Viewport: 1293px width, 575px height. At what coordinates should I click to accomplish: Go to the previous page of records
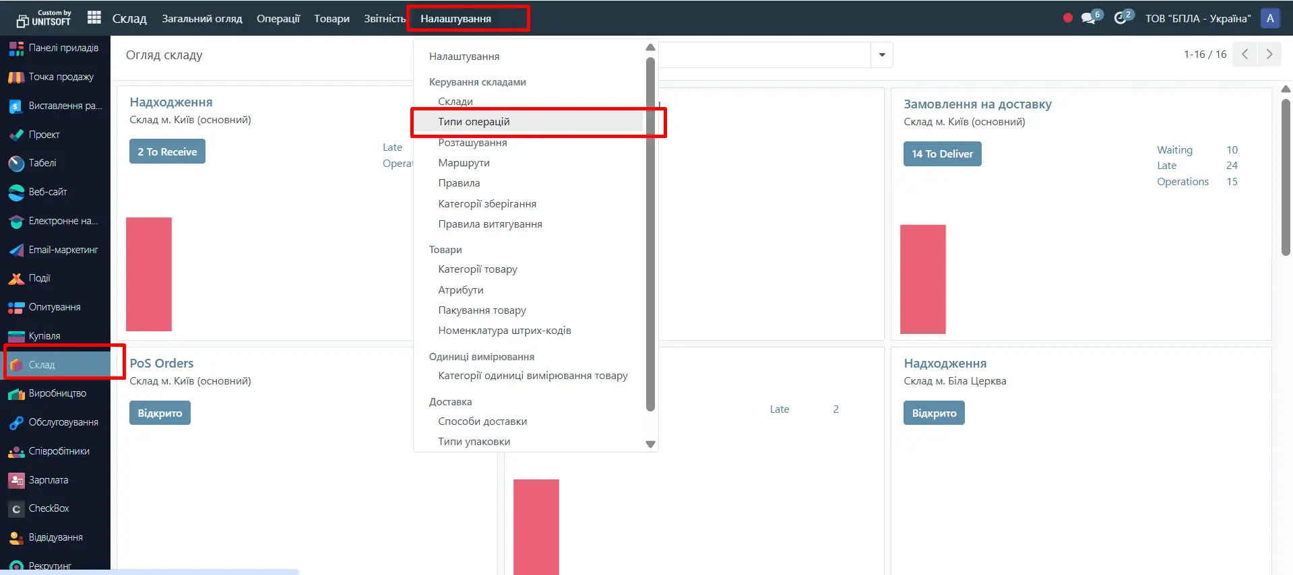[1244, 55]
